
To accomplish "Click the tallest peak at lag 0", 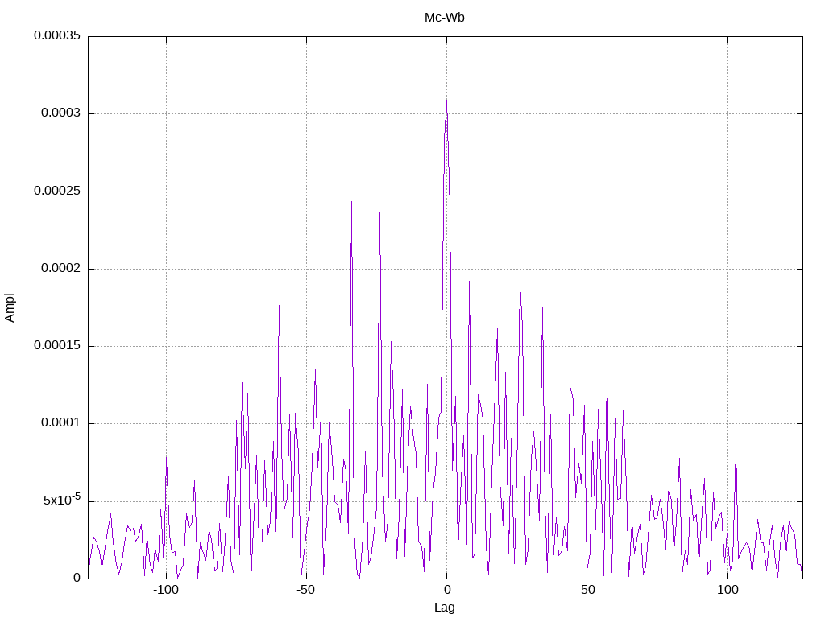I will pyautogui.click(x=446, y=100).
